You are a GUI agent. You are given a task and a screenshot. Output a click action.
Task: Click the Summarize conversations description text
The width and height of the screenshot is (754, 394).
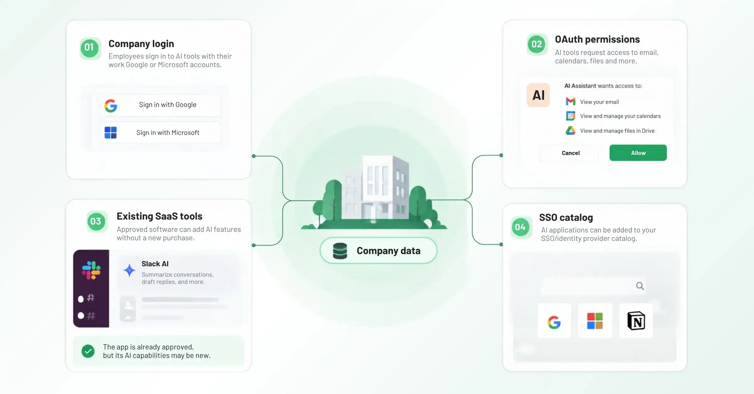178,278
